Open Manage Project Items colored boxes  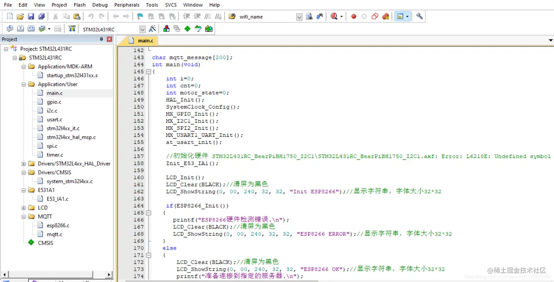[166, 29]
